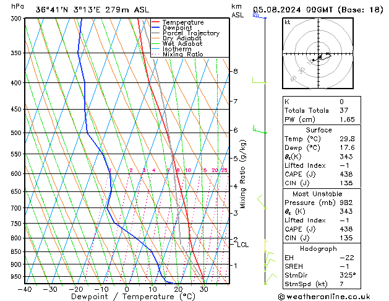The image size is (389, 301).
Task: Click the wind barb marker at 700 hPa
Action: 262,202
